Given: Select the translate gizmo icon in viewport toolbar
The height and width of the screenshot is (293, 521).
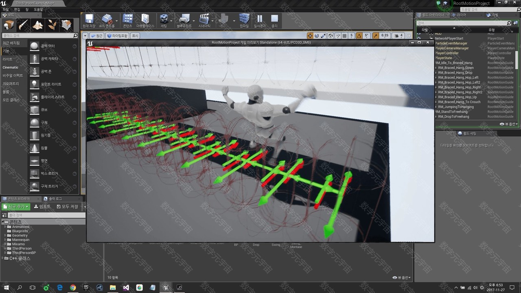Looking at the screenshot, I should point(310,36).
